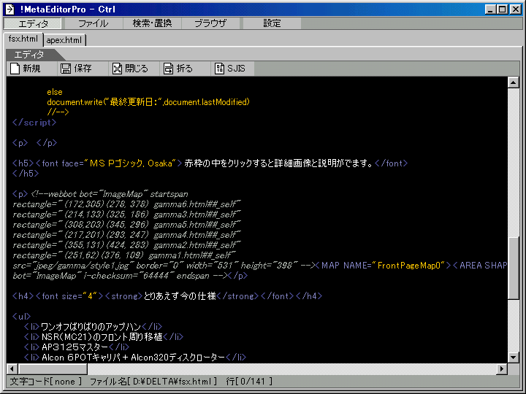Click the line with gamma1.html rectangle
This screenshot has height=394, width=526.
click(123, 255)
